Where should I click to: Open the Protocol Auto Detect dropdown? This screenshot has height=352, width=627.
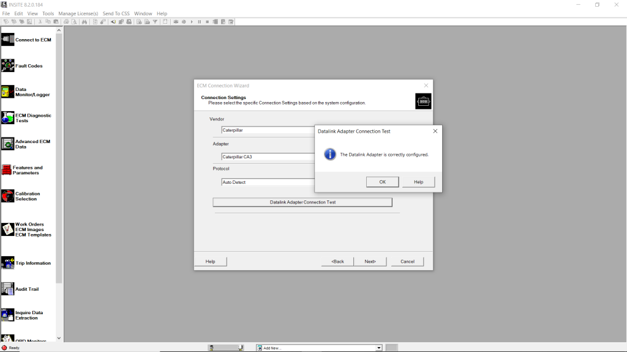click(x=268, y=182)
